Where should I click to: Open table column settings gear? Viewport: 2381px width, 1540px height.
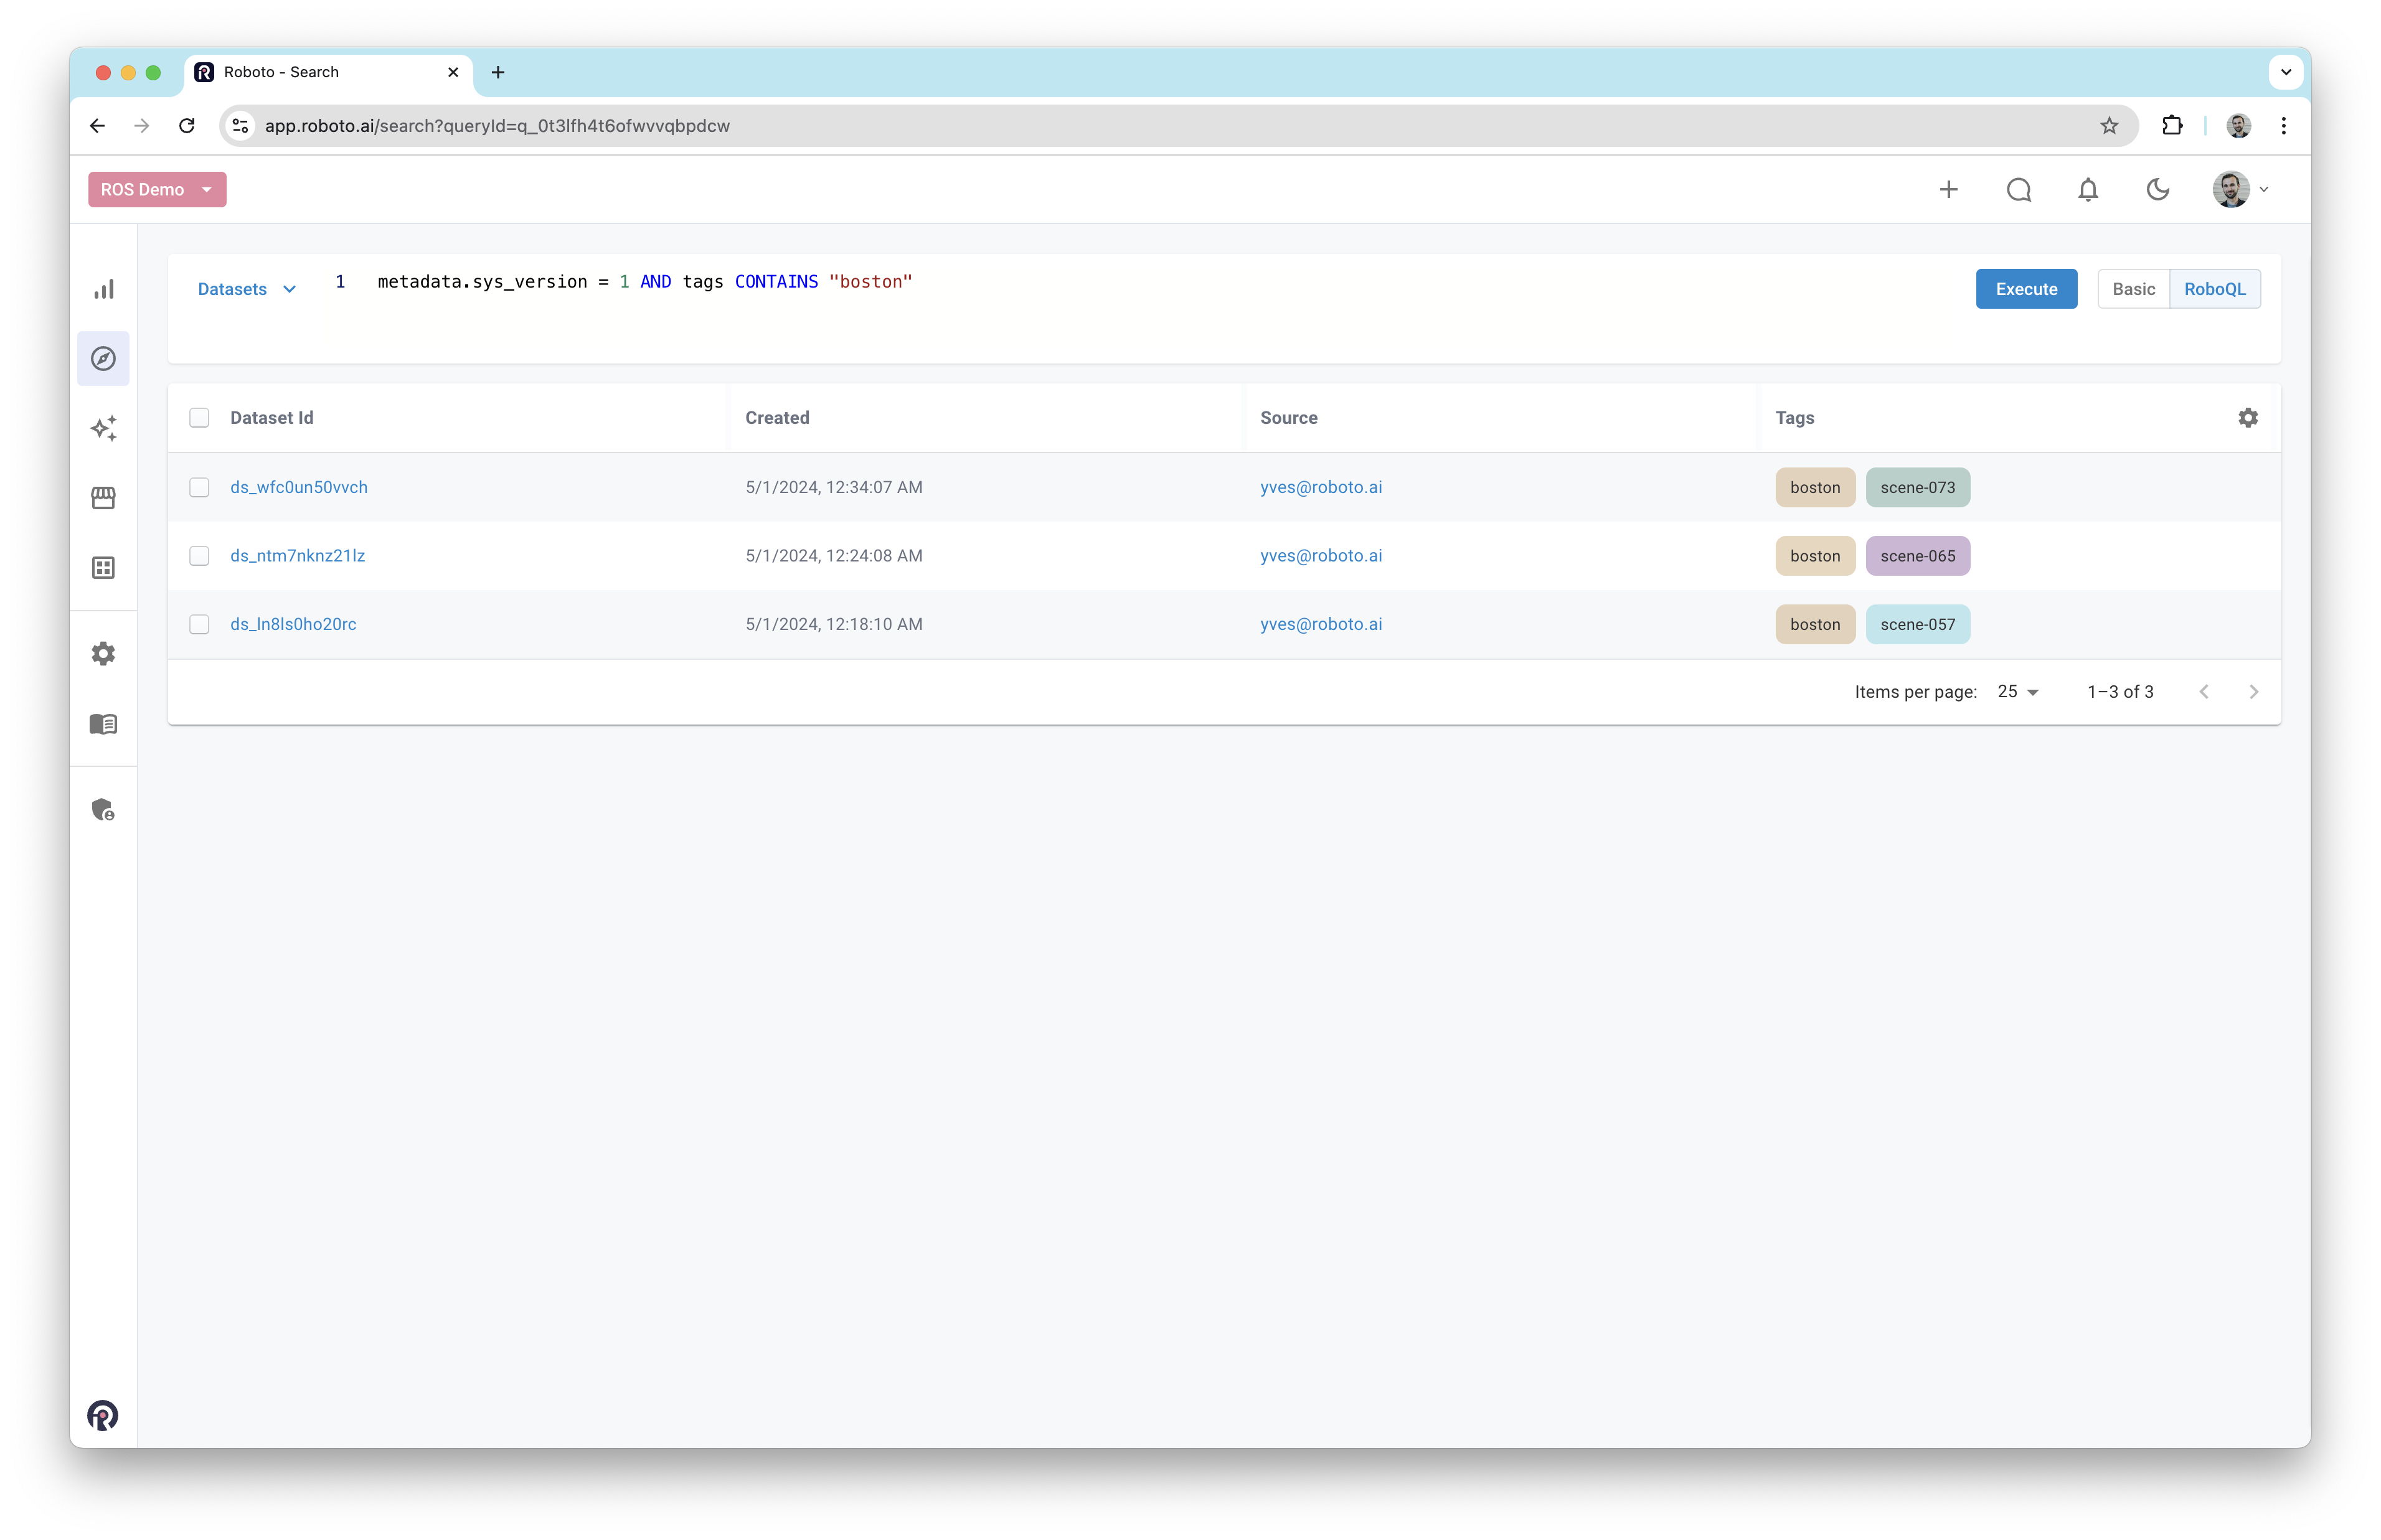point(2247,418)
